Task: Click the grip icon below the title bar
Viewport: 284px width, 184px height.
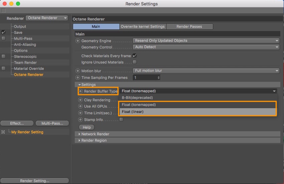Action: (x=4, y=11)
